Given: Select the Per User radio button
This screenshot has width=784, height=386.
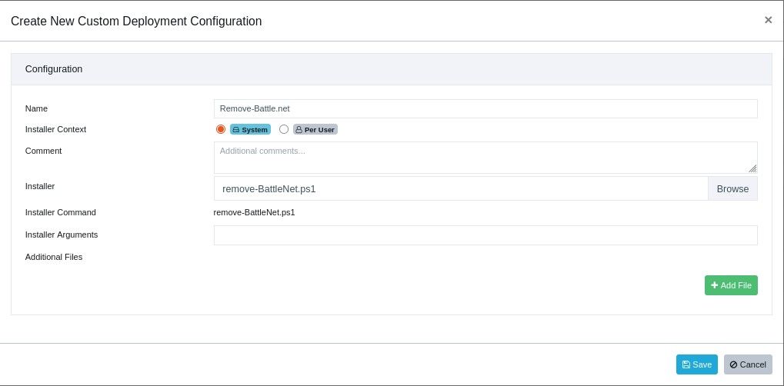Looking at the screenshot, I should (284, 129).
